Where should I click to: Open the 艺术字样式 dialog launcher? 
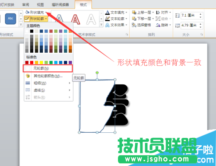127,35
